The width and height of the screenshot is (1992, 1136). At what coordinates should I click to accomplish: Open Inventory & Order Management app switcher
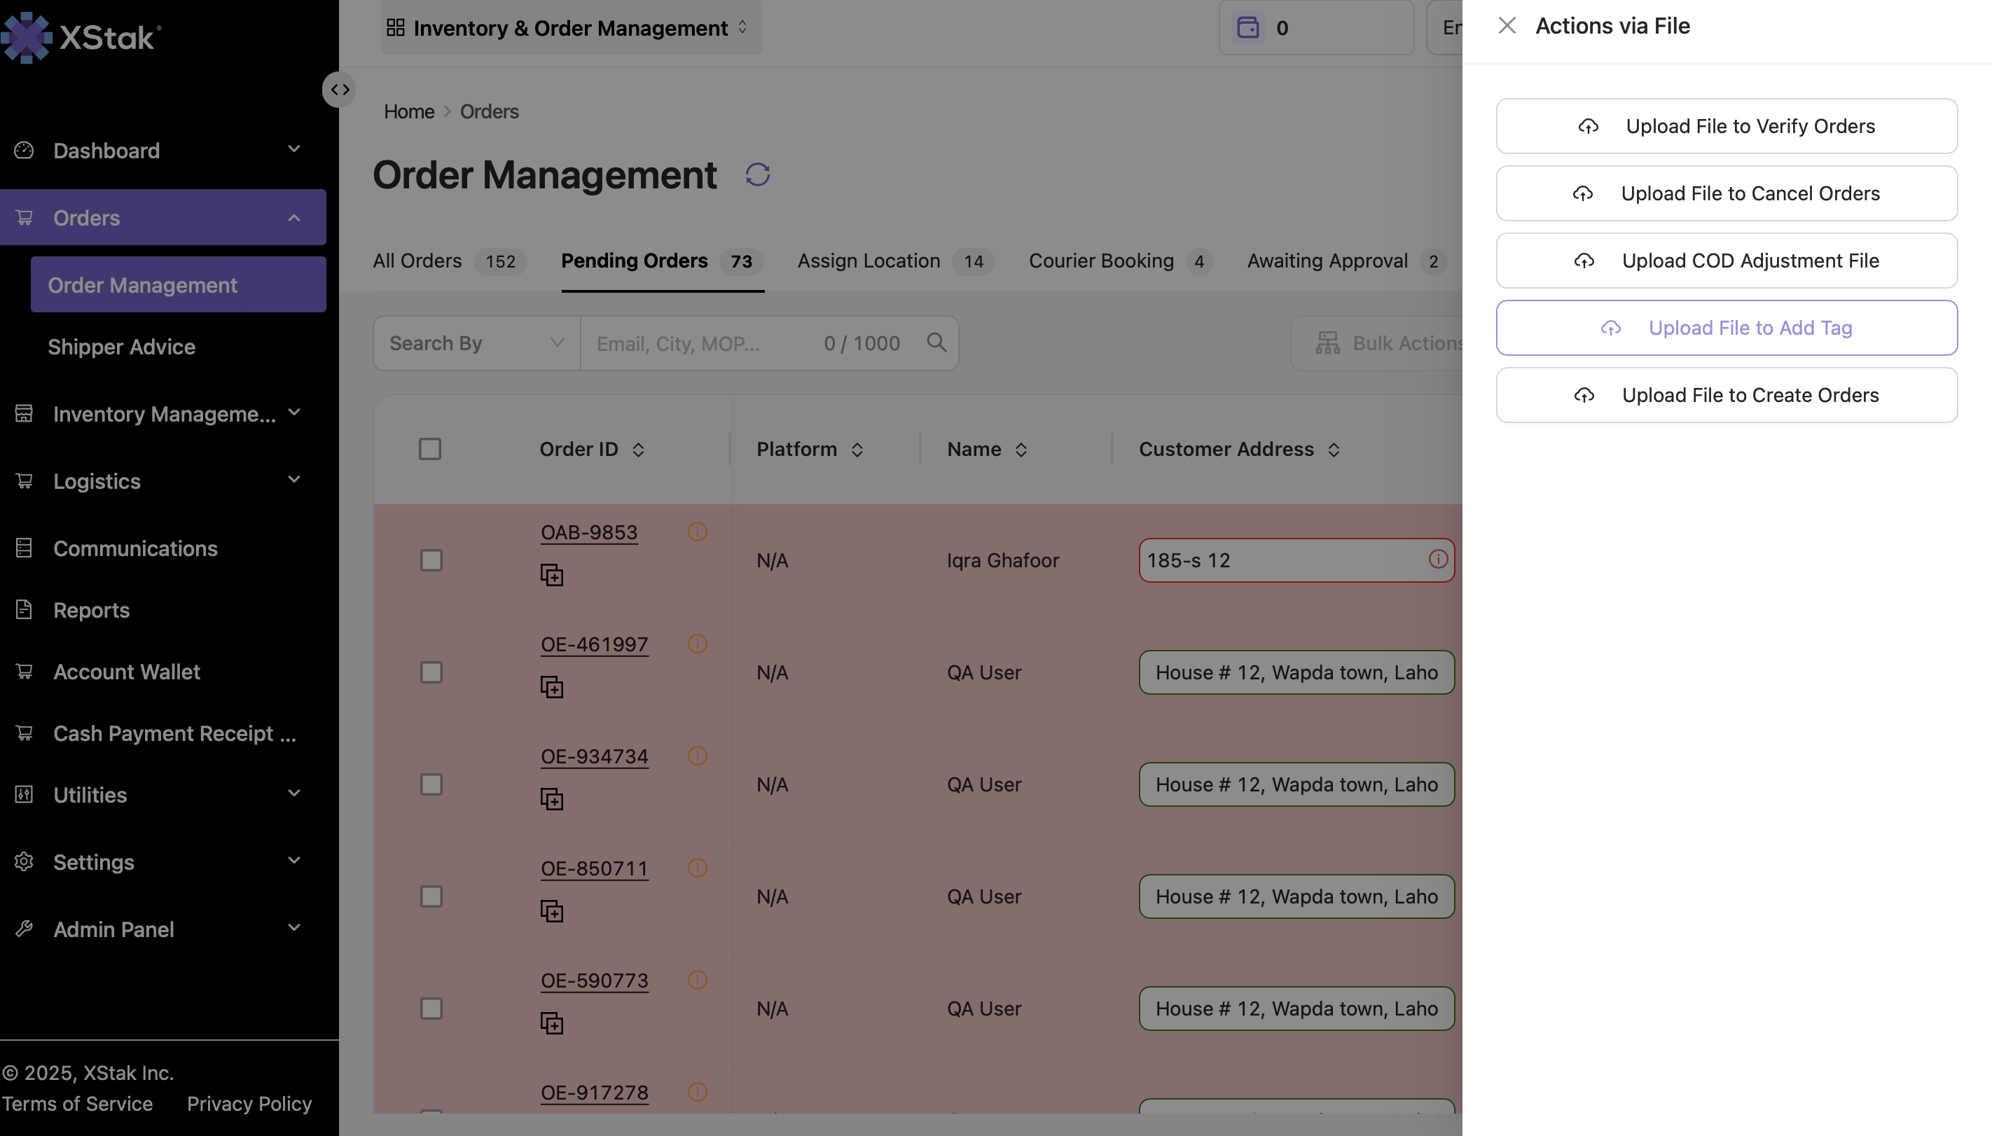click(570, 28)
